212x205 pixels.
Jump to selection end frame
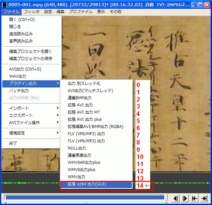[x=204, y=198]
